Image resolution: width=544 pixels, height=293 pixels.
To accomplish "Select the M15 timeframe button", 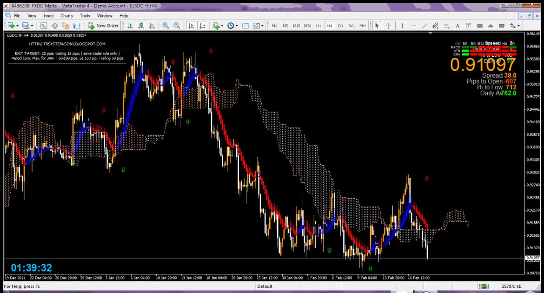I will [x=296, y=26].
